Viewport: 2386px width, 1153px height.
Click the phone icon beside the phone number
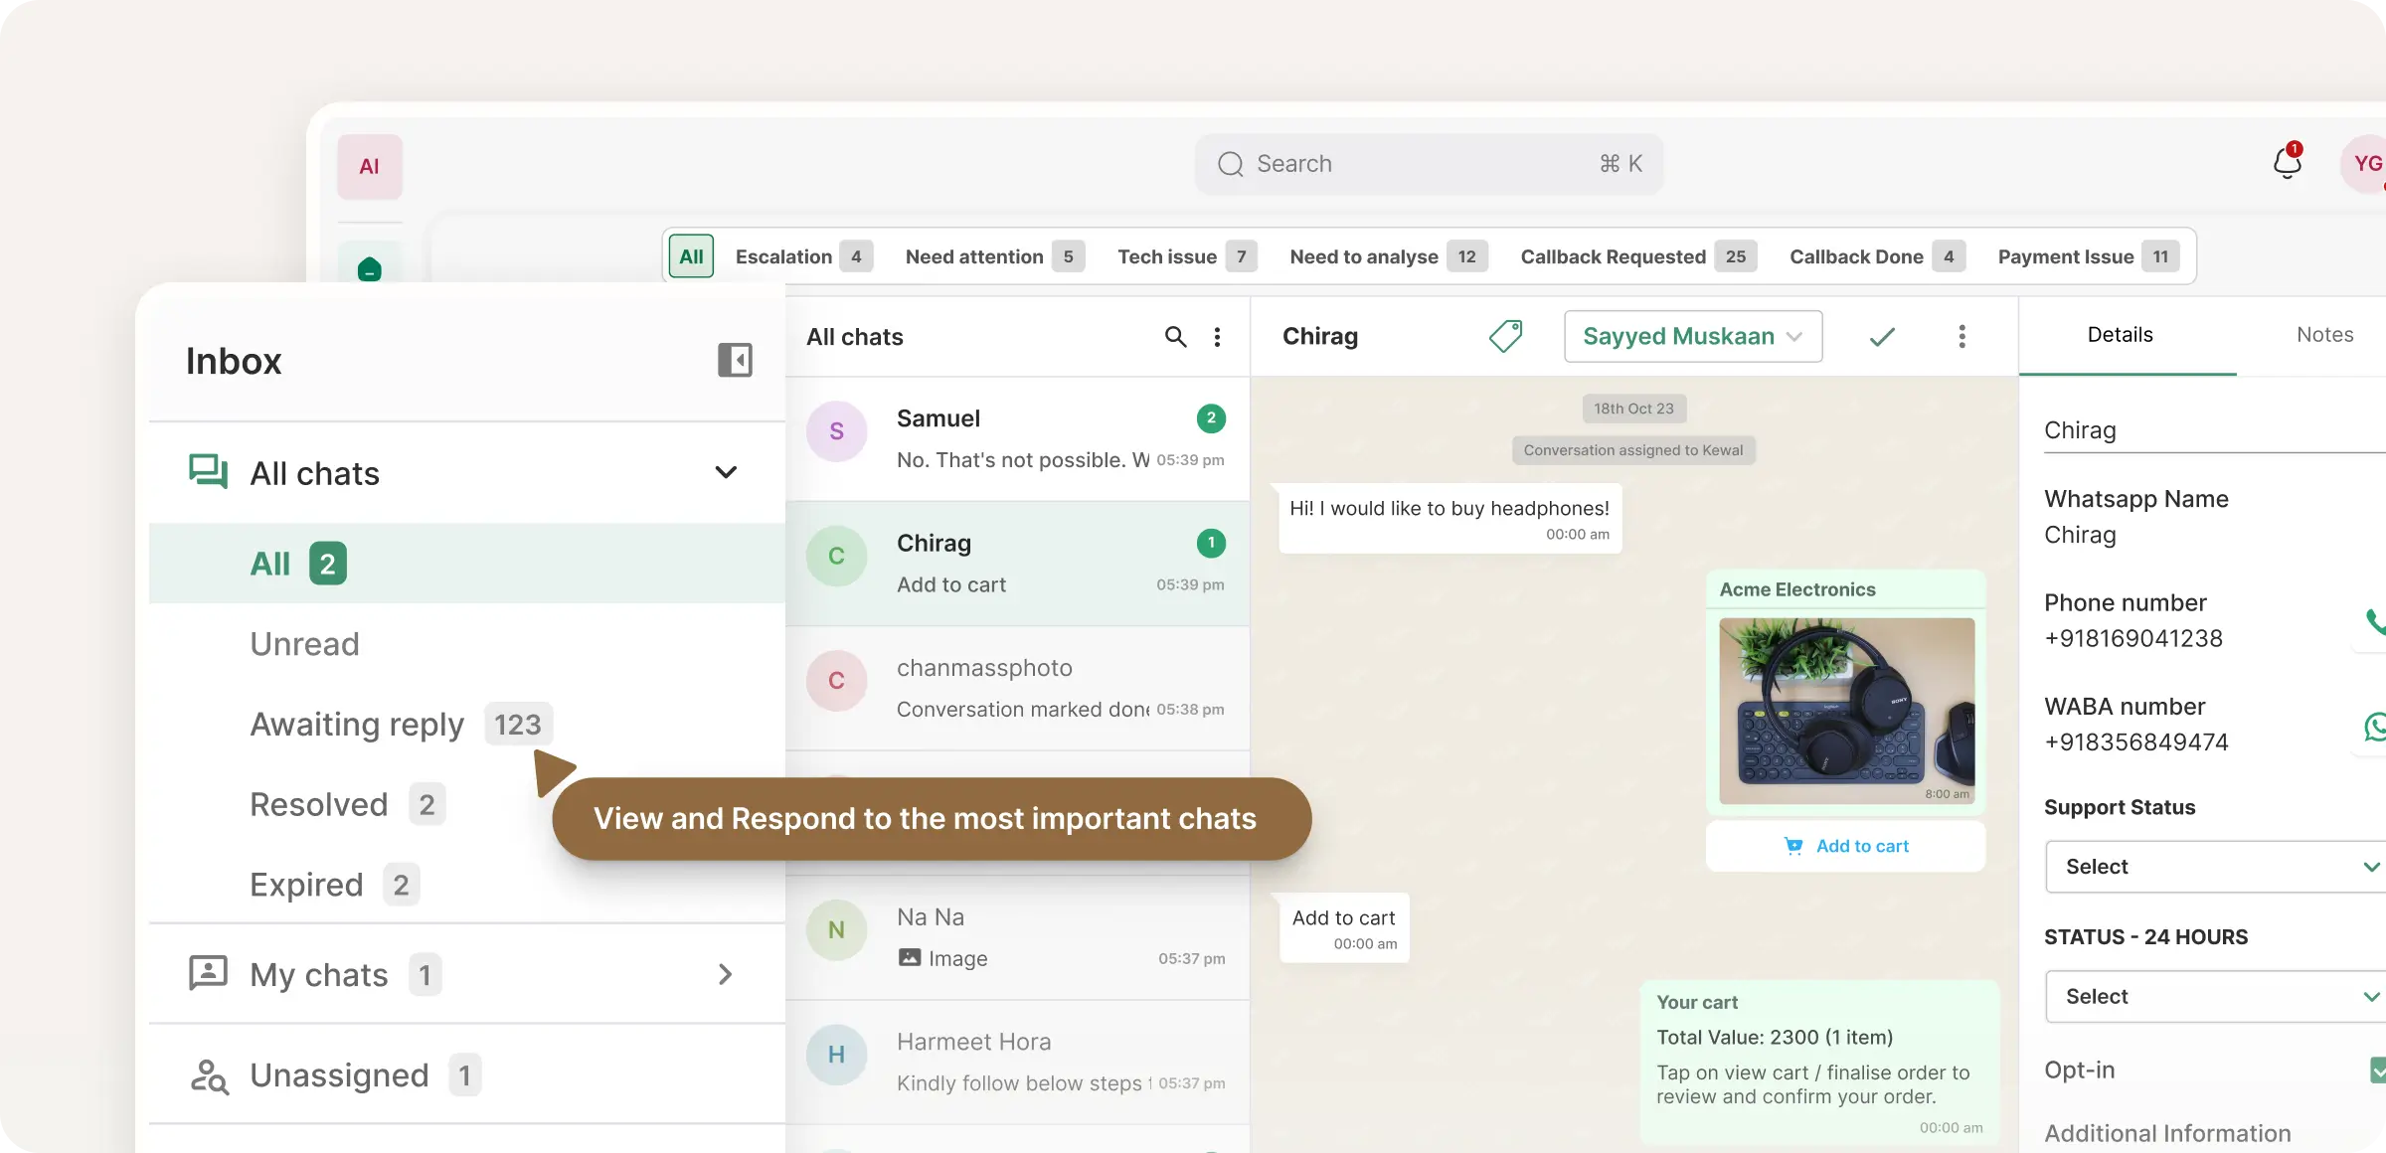coord(2376,622)
